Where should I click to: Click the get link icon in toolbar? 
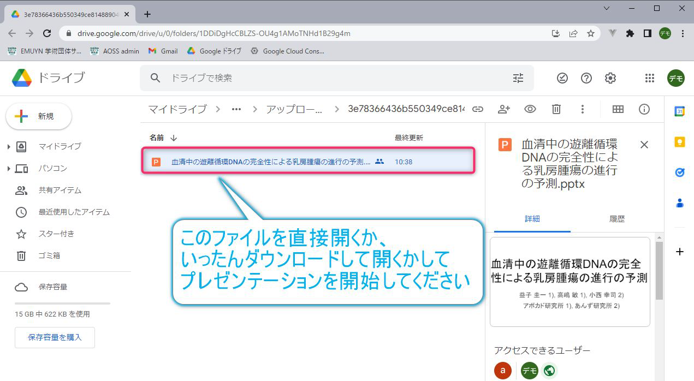click(x=478, y=109)
